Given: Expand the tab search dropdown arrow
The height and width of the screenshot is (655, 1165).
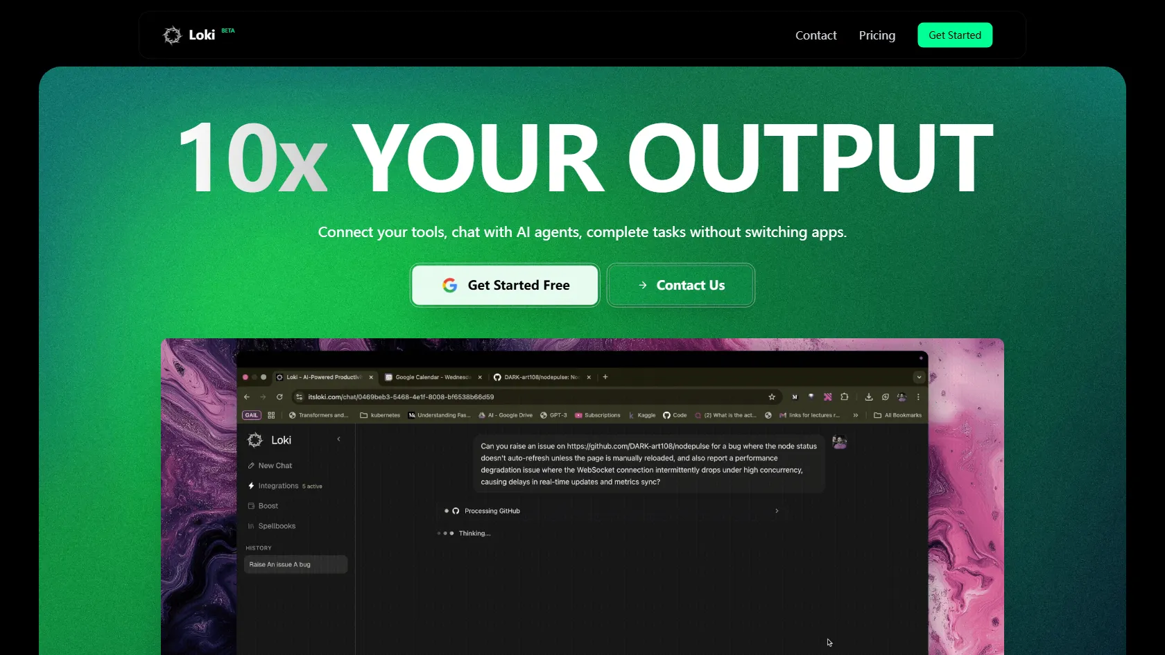Looking at the screenshot, I should 919,377.
